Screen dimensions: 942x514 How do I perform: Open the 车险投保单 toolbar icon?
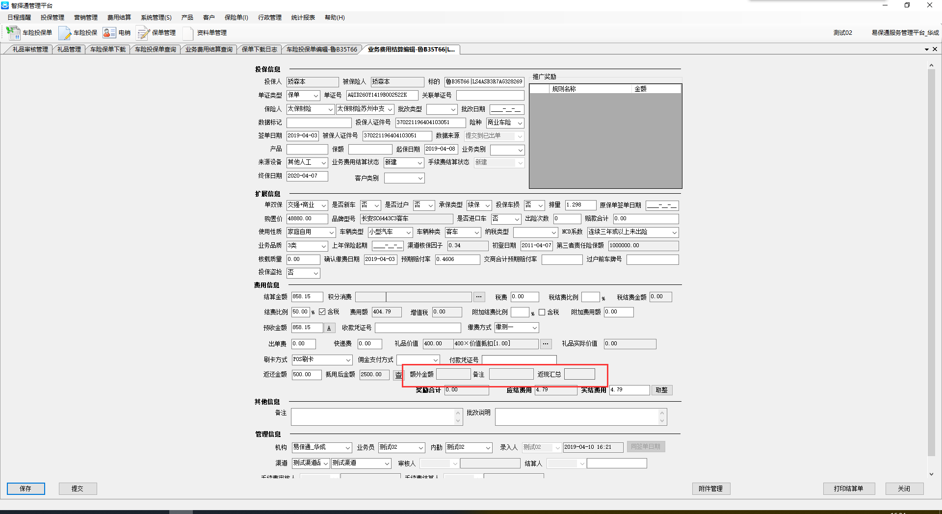coord(13,33)
